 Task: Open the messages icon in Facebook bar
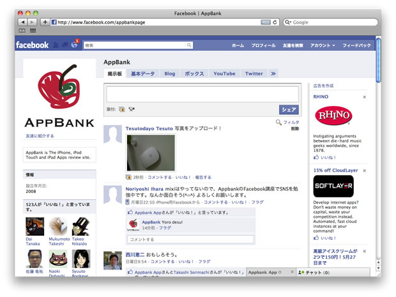click(65, 45)
